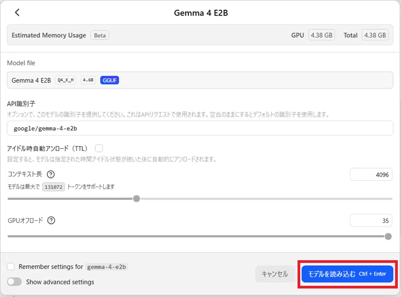Click the キャンセル cancel button
Screen dimensions: 401x297
click(275, 274)
